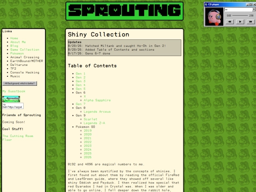The height and width of the screenshot is (192, 256).
Task: Jump to Scarlet section
Action: (91, 119)
